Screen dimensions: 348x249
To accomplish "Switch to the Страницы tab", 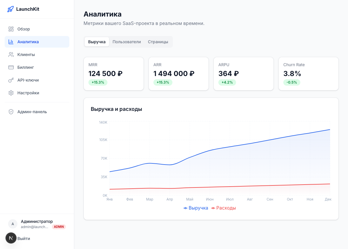I will pos(158,42).
